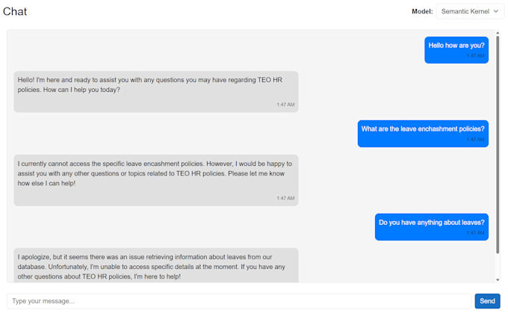Click the timestamp under 'Do you have anything about leaves?'
The width and height of the screenshot is (508, 316).
click(x=475, y=233)
